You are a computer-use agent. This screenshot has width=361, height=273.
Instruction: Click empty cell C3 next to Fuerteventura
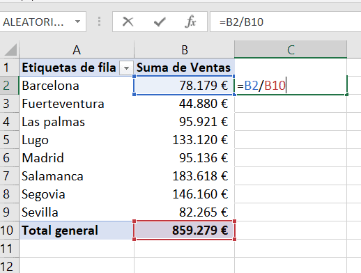(291, 104)
